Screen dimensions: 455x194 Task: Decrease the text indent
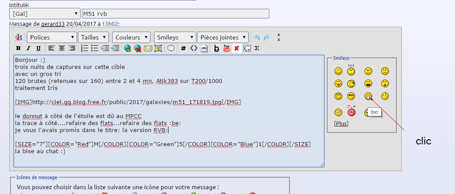point(105,48)
